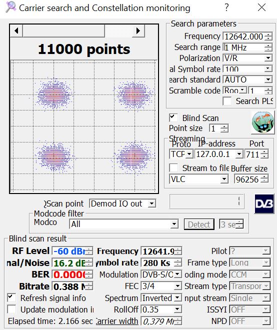Viewport: 277px width, 330px height.
Task: Click the magnifier icon in title bar
Action: [11, 7]
